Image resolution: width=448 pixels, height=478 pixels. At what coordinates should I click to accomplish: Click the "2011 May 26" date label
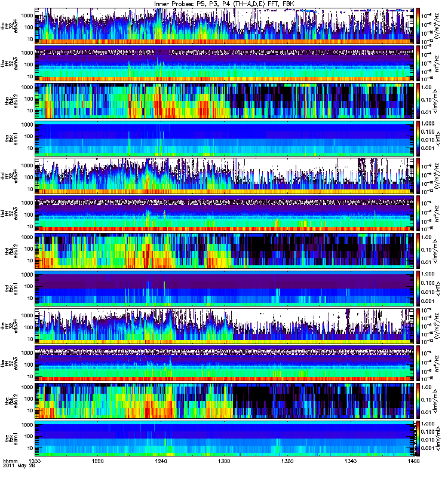[x=19, y=466]
